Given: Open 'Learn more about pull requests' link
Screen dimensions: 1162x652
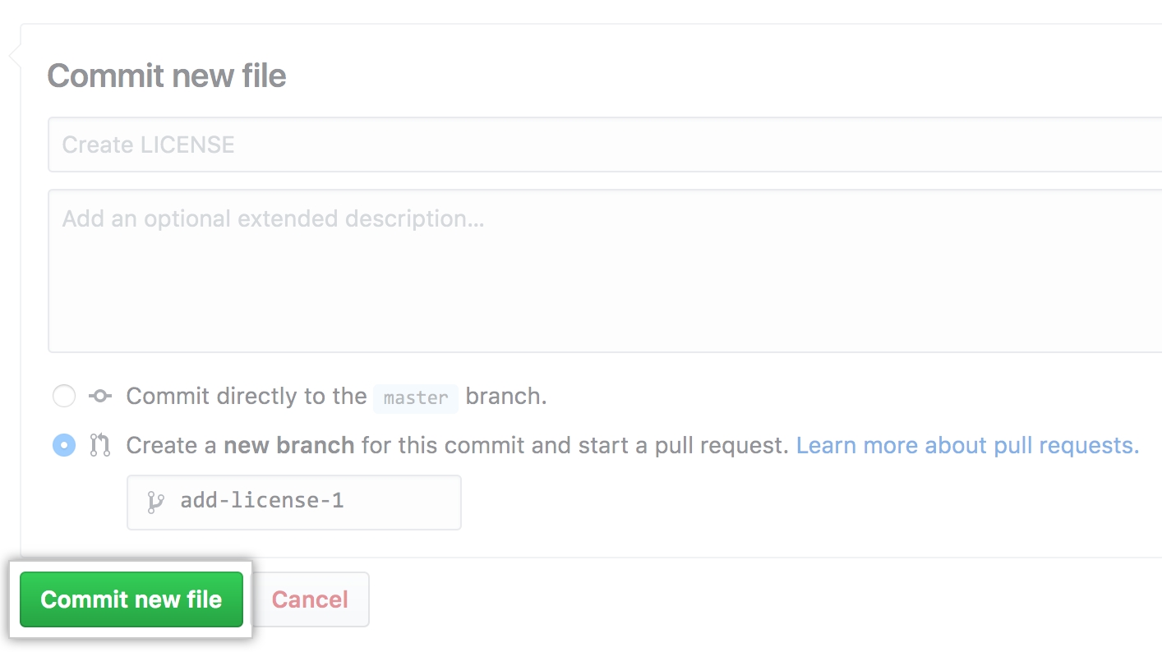Looking at the screenshot, I should 966,446.
